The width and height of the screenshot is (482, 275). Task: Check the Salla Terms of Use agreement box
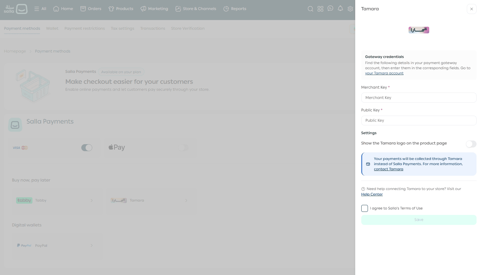tap(365, 208)
